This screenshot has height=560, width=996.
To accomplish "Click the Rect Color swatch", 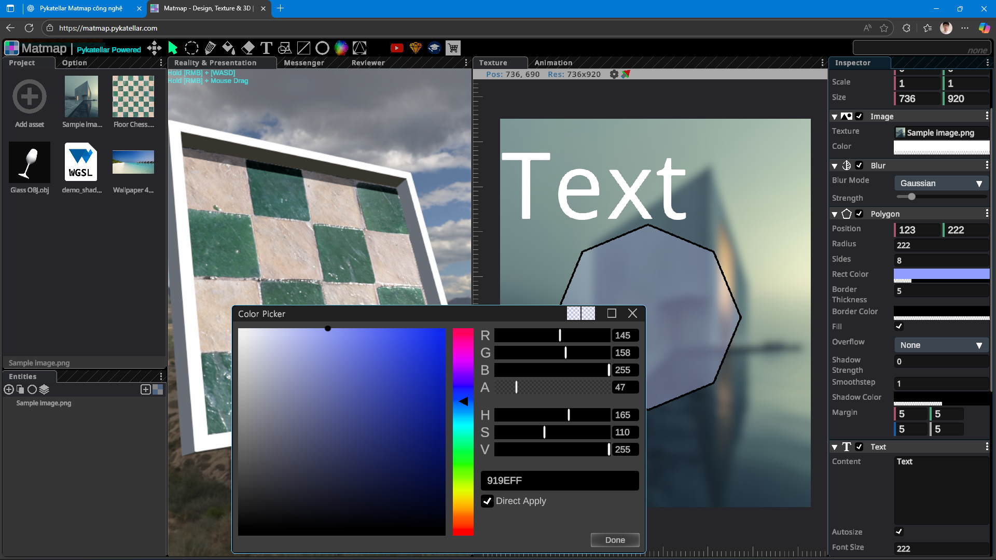I will 941,274.
